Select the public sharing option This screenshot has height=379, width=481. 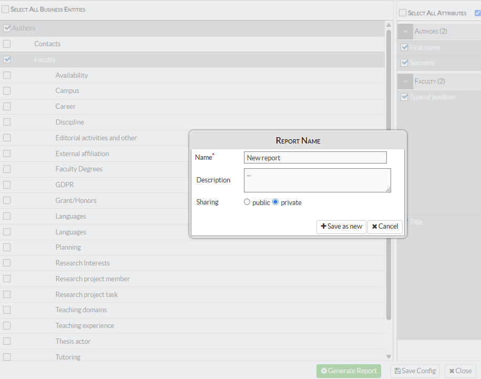(247, 202)
